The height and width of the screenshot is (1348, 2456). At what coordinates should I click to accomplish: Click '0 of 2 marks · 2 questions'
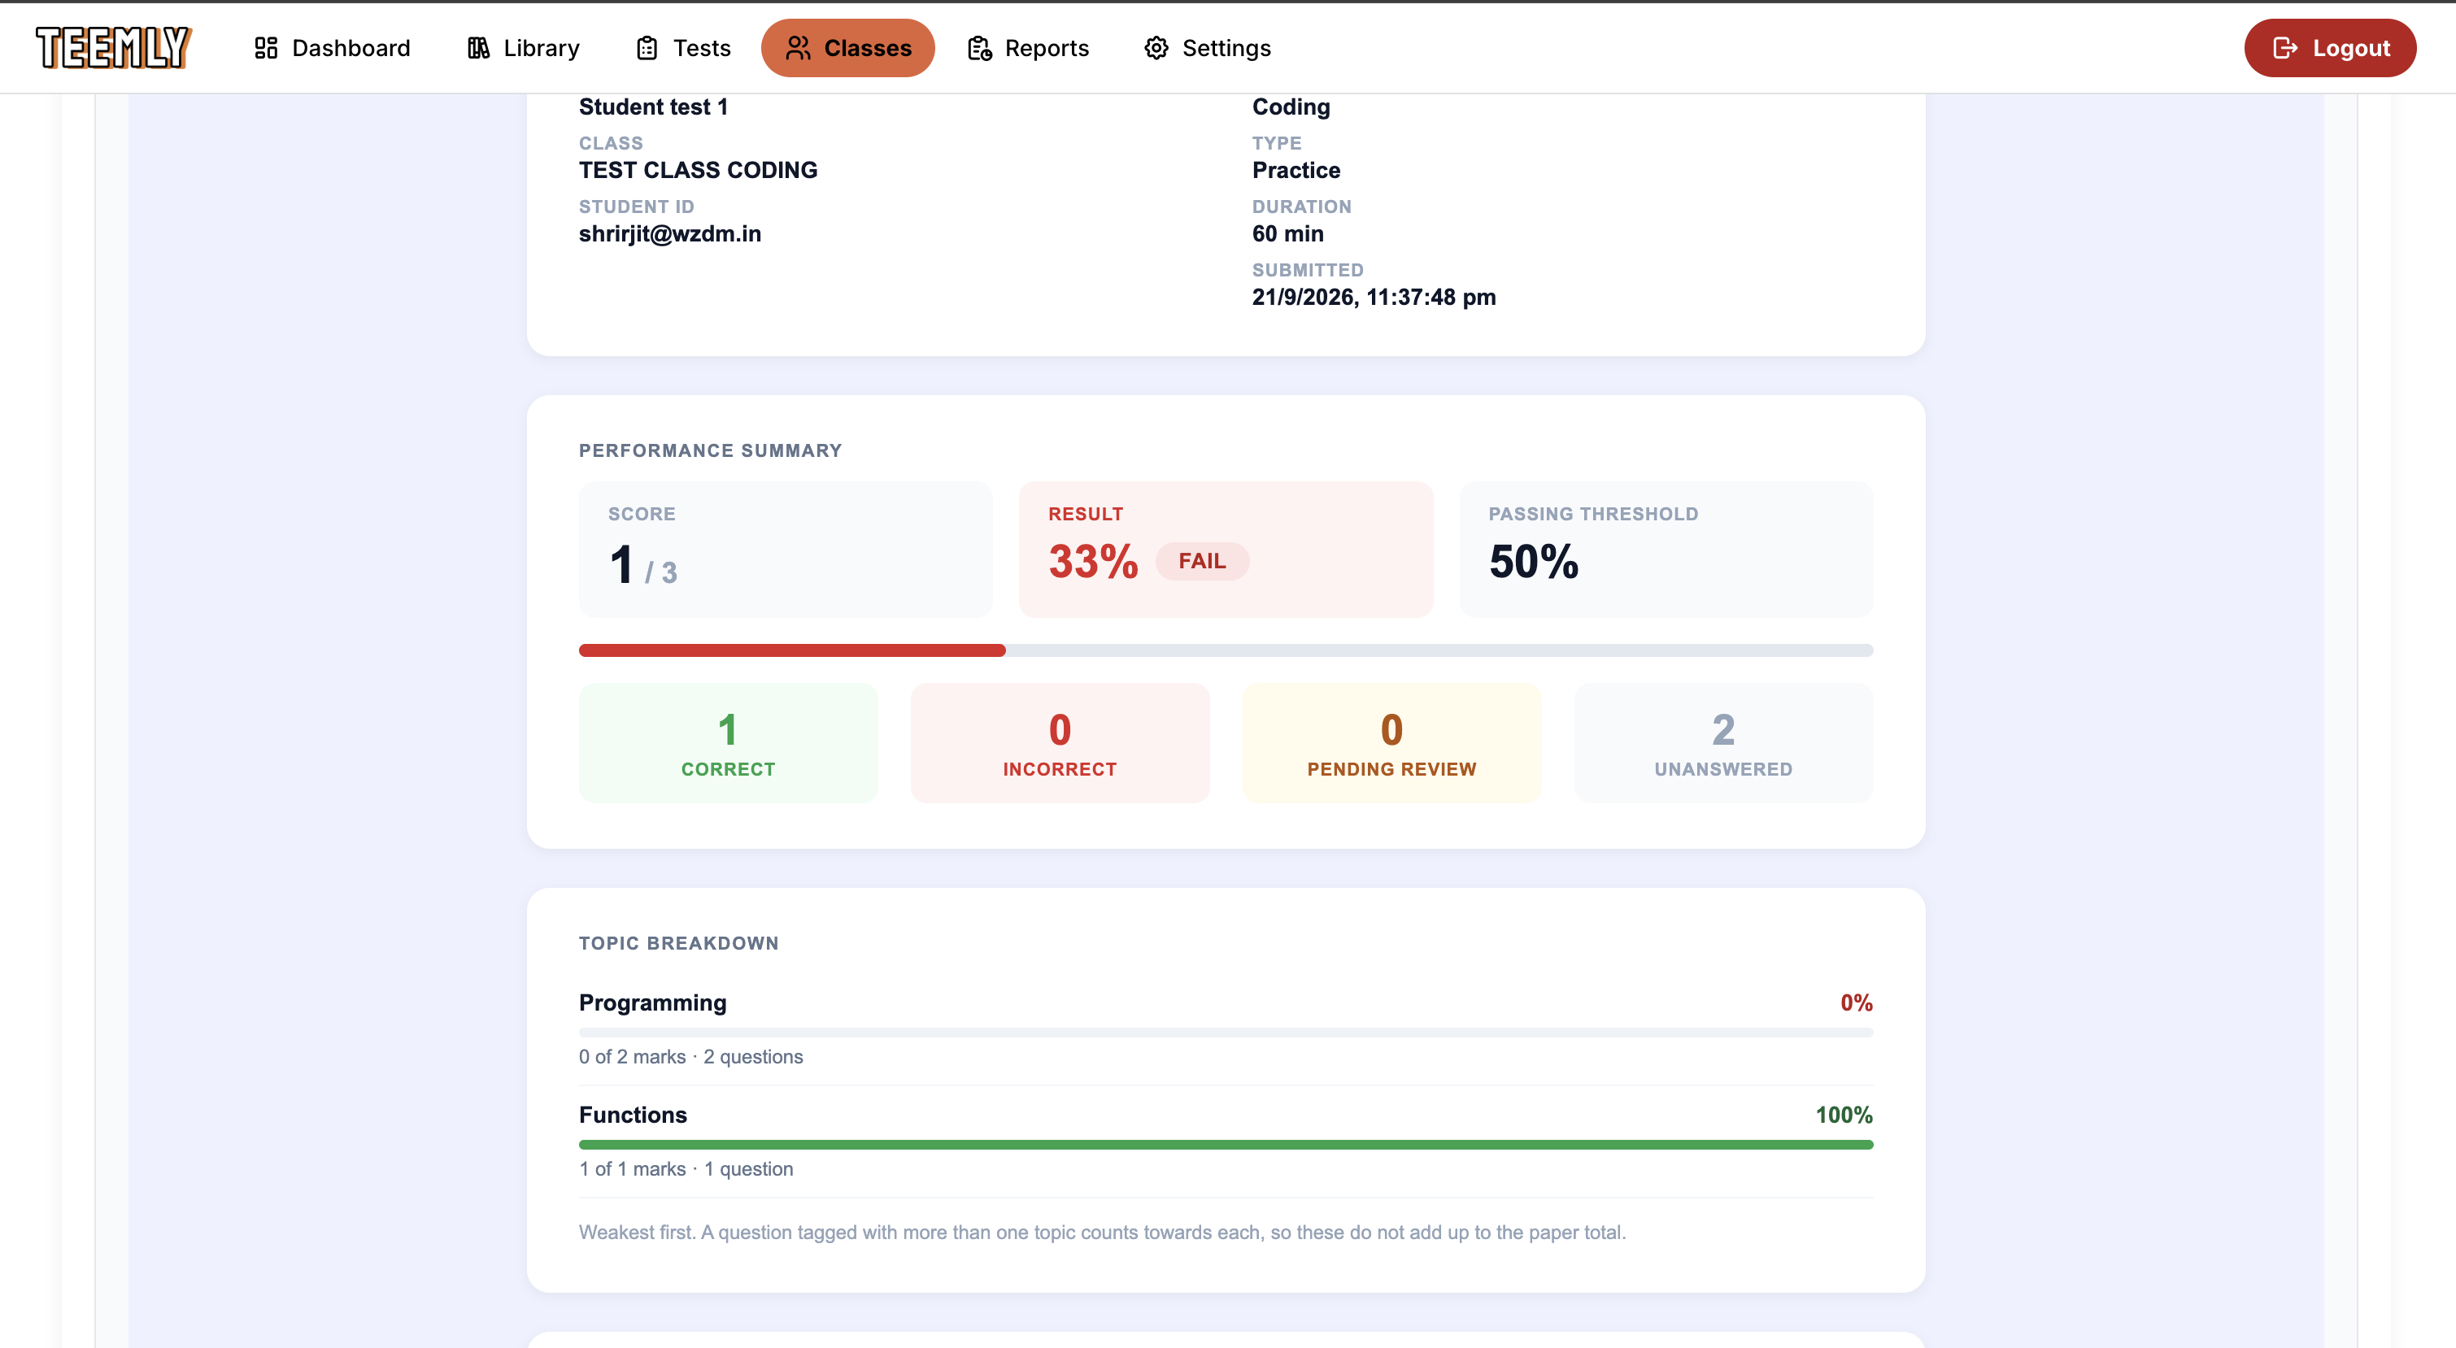click(691, 1056)
